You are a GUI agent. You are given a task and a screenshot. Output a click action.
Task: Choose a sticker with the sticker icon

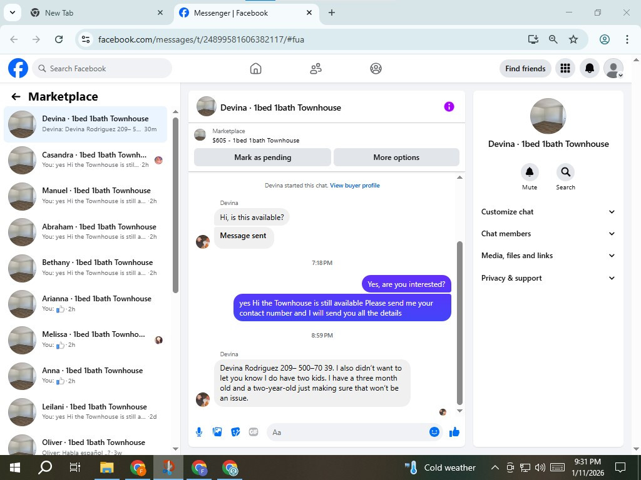tap(235, 432)
